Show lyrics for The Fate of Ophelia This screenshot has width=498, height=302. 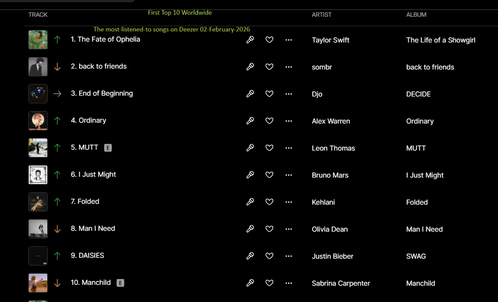pos(250,40)
